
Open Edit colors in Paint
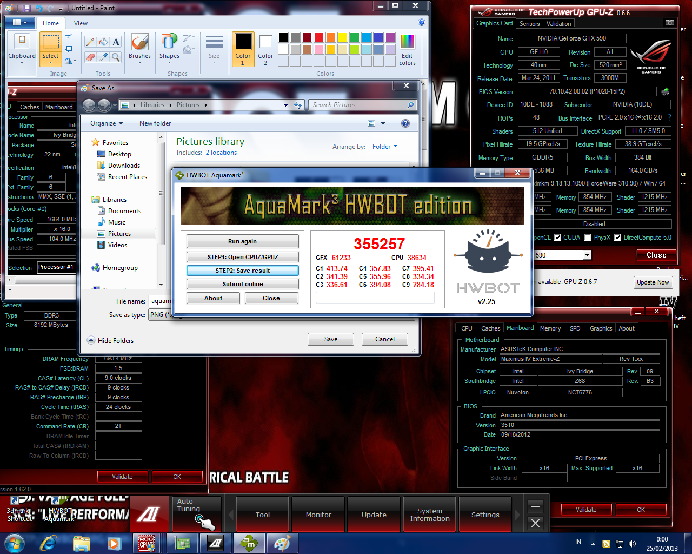click(x=407, y=49)
